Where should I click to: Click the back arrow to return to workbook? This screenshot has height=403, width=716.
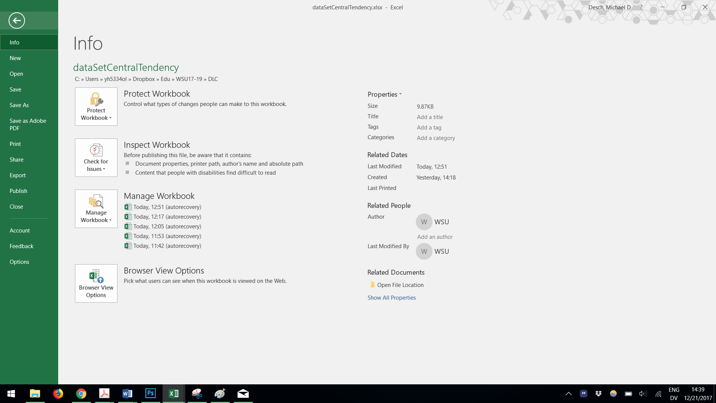pyautogui.click(x=16, y=21)
